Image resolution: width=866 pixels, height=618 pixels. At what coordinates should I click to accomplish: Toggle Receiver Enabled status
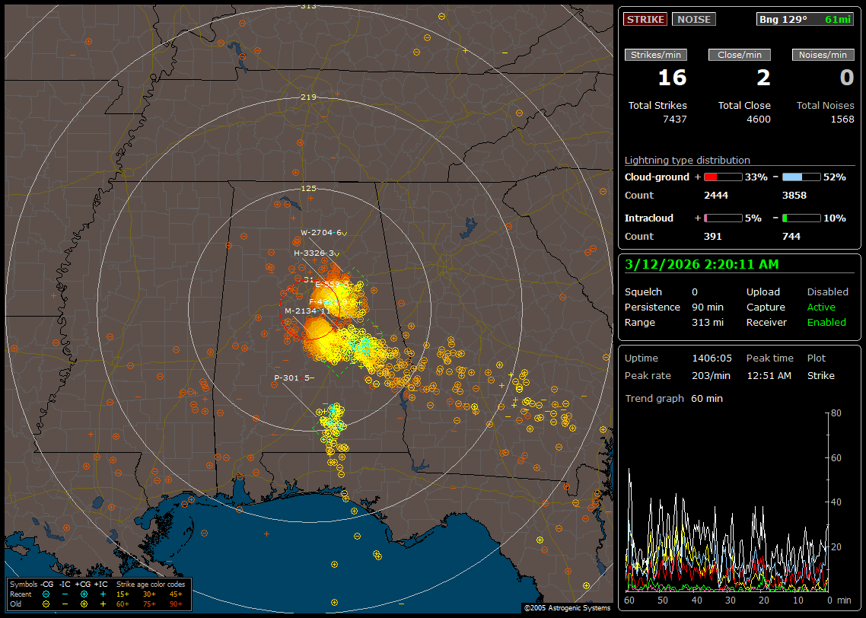click(x=826, y=322)
